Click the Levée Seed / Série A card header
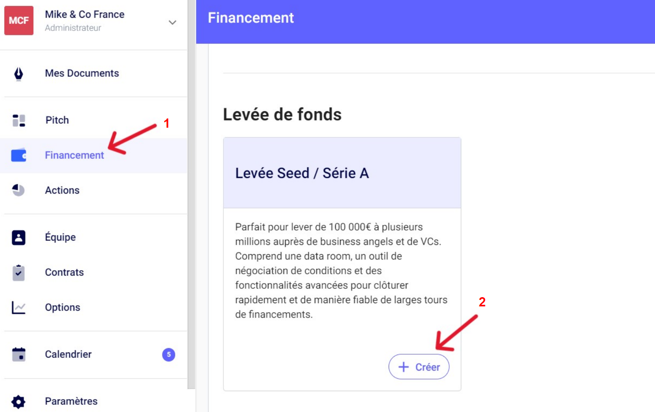Viewport: 655px width, 412px height. coord(342,173)
